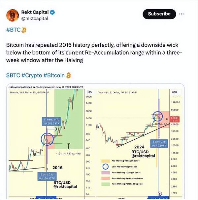Screen dimensions: 198x200
Task: Open the more options ellipsis menu
Action: [181, 14]
